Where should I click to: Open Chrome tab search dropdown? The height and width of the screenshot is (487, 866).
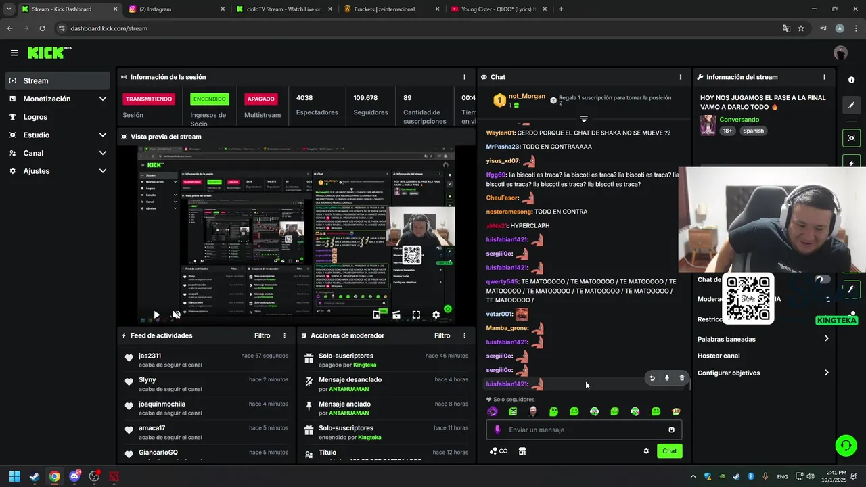coord(8,9)
